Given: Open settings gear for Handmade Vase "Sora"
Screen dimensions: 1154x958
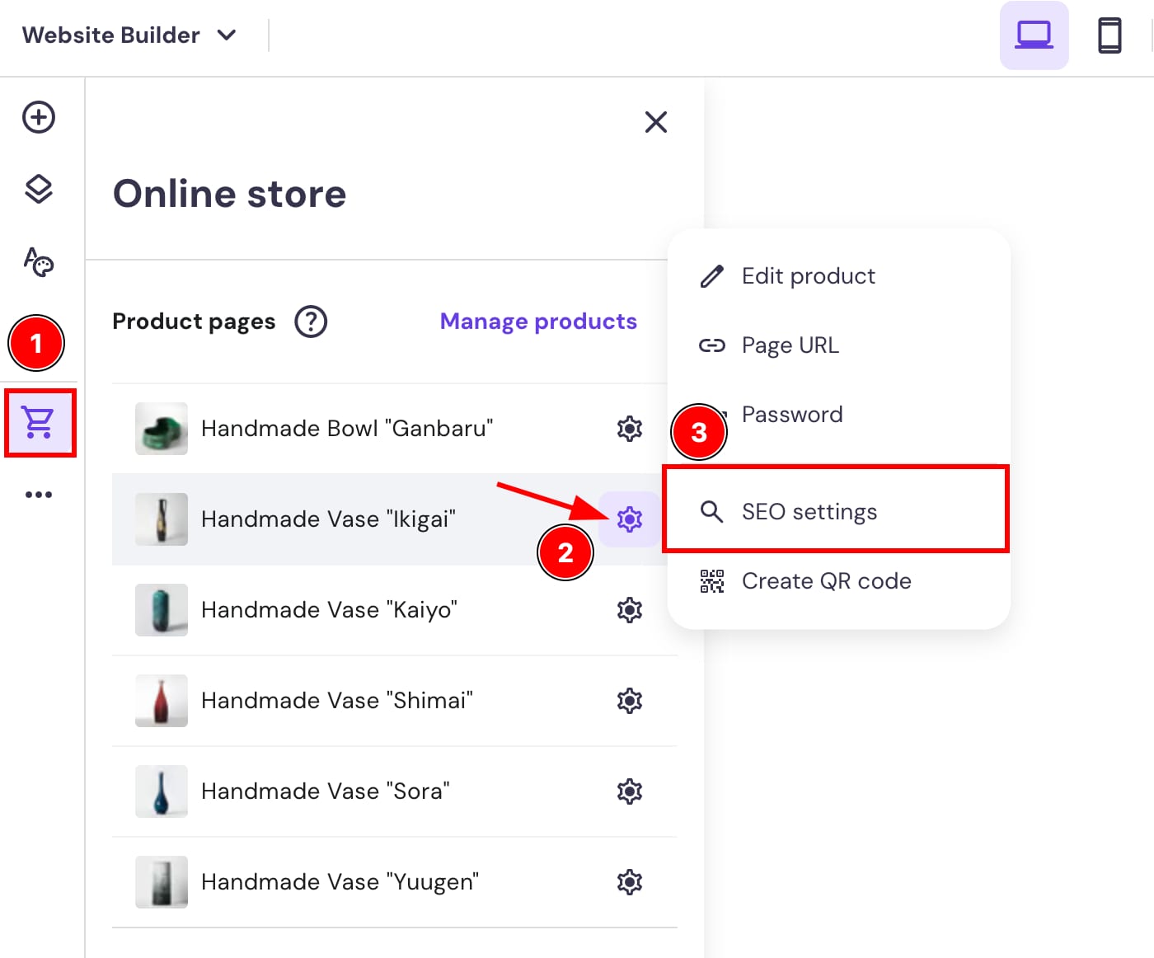Looking at the screenshot, I should tap(629, 791).
